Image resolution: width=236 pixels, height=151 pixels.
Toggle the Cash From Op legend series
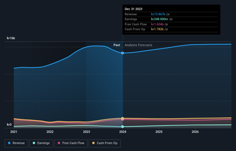tap(105, 143)
